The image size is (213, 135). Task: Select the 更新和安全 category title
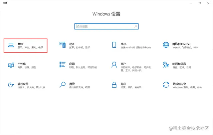(x=179, y=84)
